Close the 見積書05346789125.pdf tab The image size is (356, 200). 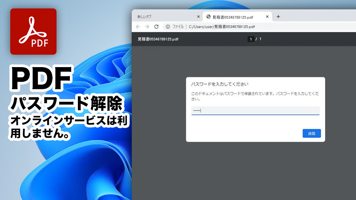(267, 17)
